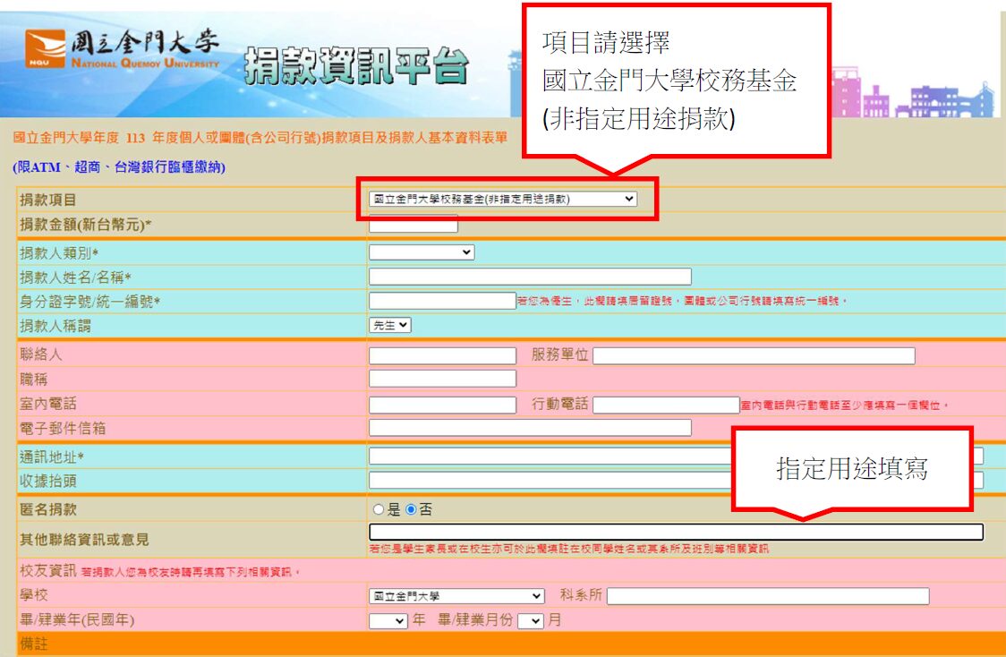
Task: Focus the 室內電話 landline phone field
Action: coord(442,405)
